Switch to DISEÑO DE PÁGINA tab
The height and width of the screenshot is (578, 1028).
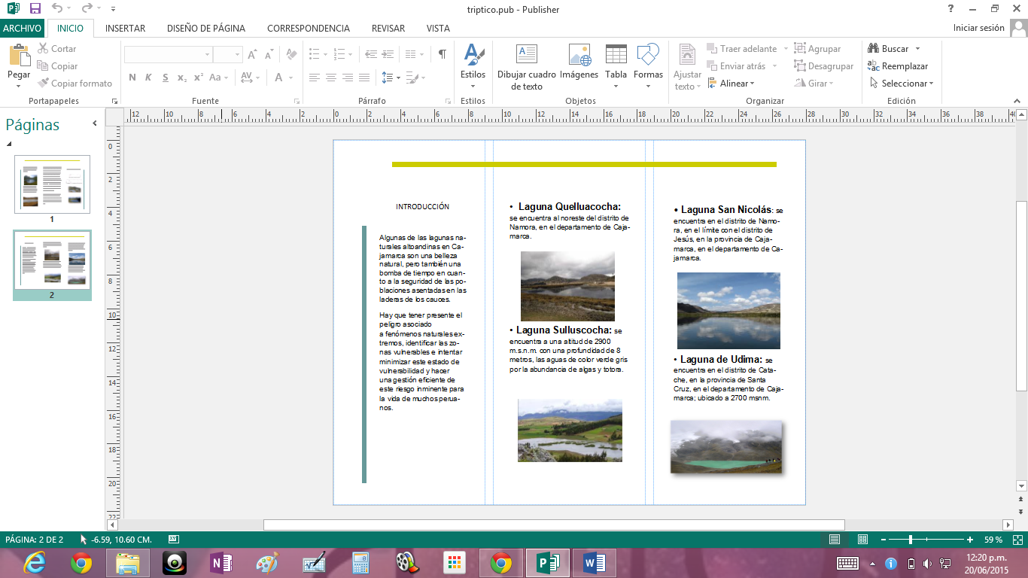205,29
